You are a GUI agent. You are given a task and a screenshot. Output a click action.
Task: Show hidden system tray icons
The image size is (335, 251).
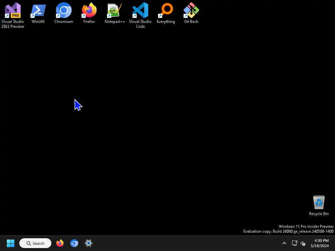pyautogui.click(x=284, y=243)
